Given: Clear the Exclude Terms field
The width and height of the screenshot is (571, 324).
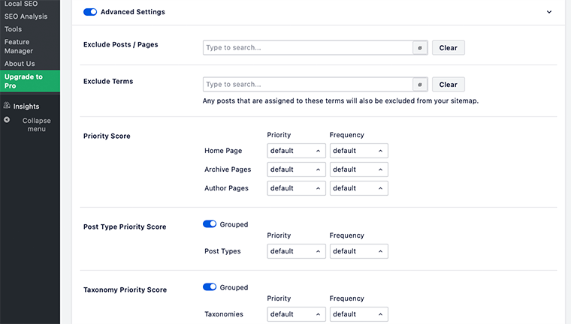Looking at the screenshot, I should tap(448, 85).
